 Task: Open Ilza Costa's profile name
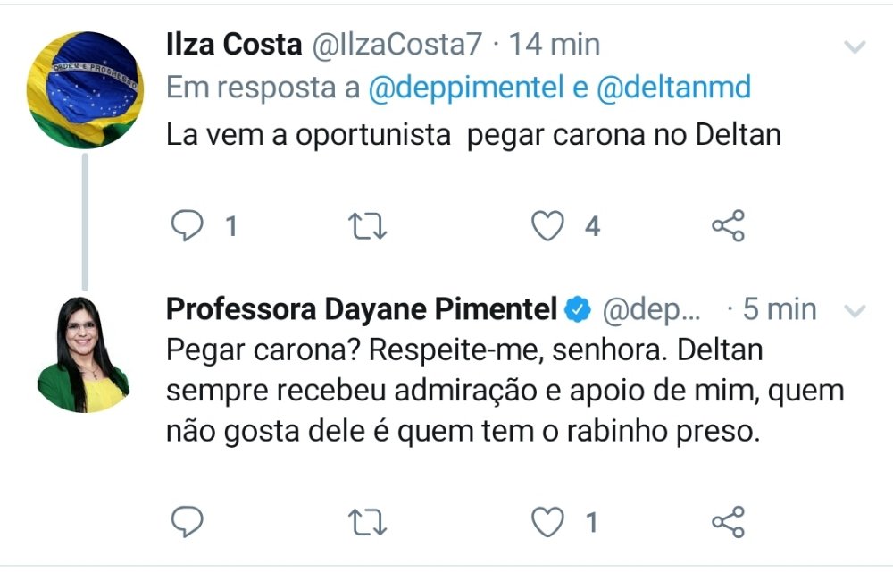[234, 45]
